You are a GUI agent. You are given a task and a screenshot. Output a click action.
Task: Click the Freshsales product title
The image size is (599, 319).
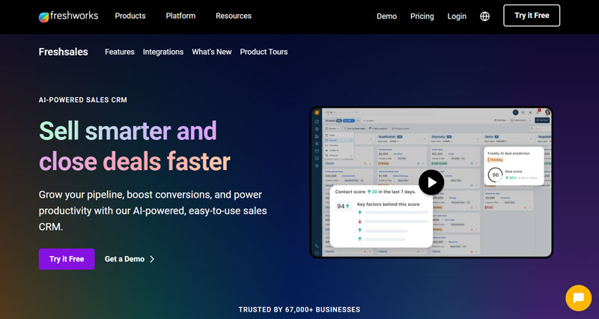64,52
